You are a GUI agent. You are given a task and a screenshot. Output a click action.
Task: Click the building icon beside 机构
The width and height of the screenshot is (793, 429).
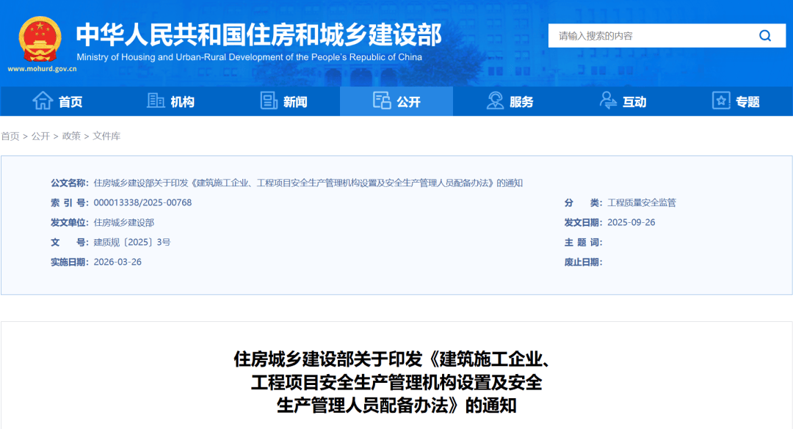coord(156,101)
